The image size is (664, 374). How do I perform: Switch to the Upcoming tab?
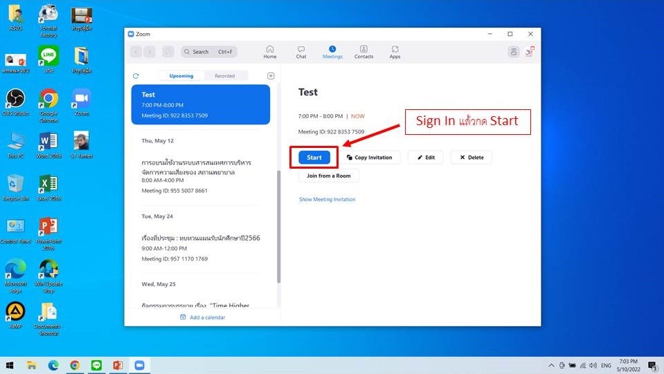coord(181,75)
